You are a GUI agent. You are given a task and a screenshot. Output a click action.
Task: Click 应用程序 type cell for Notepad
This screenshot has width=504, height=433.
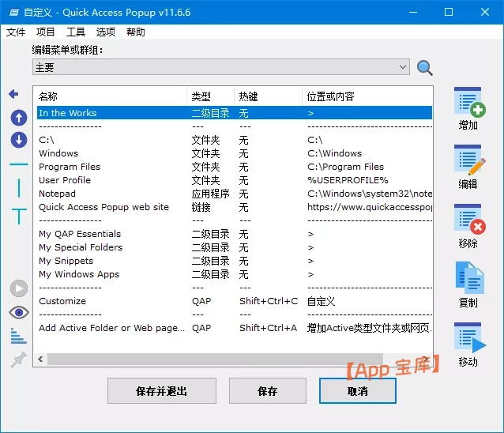pos(211,194)
